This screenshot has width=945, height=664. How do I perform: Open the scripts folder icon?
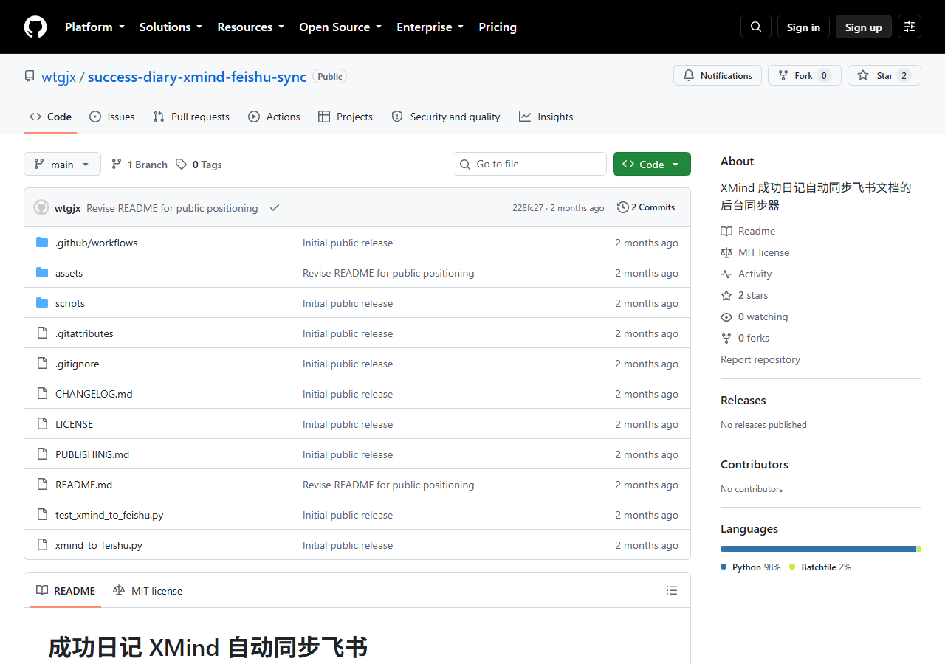click(42, 303)
